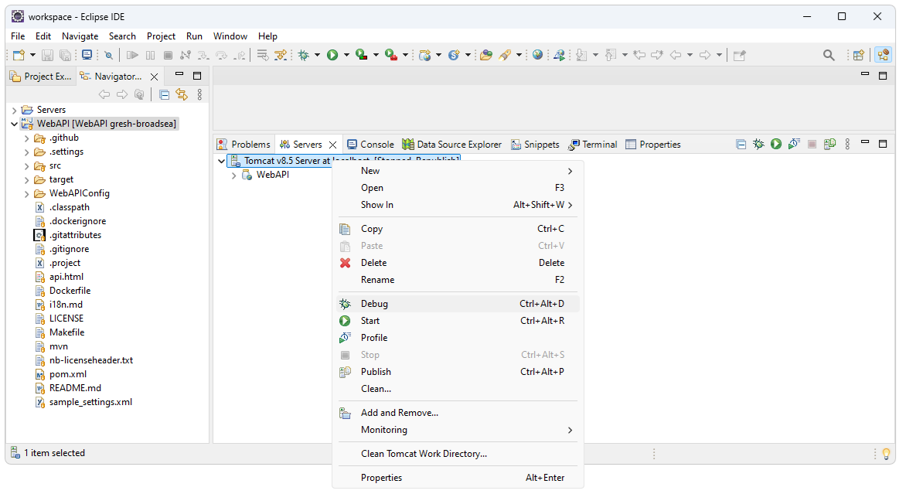Switch to the Problems tab
The width and height of the screenshot is (899, 494).
244,145
